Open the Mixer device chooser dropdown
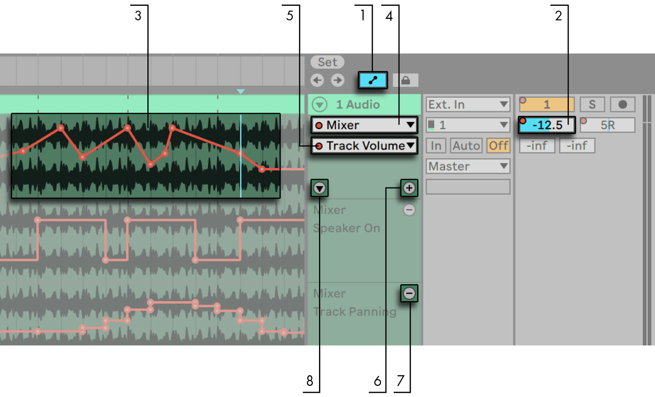 [x=364, y=125]
